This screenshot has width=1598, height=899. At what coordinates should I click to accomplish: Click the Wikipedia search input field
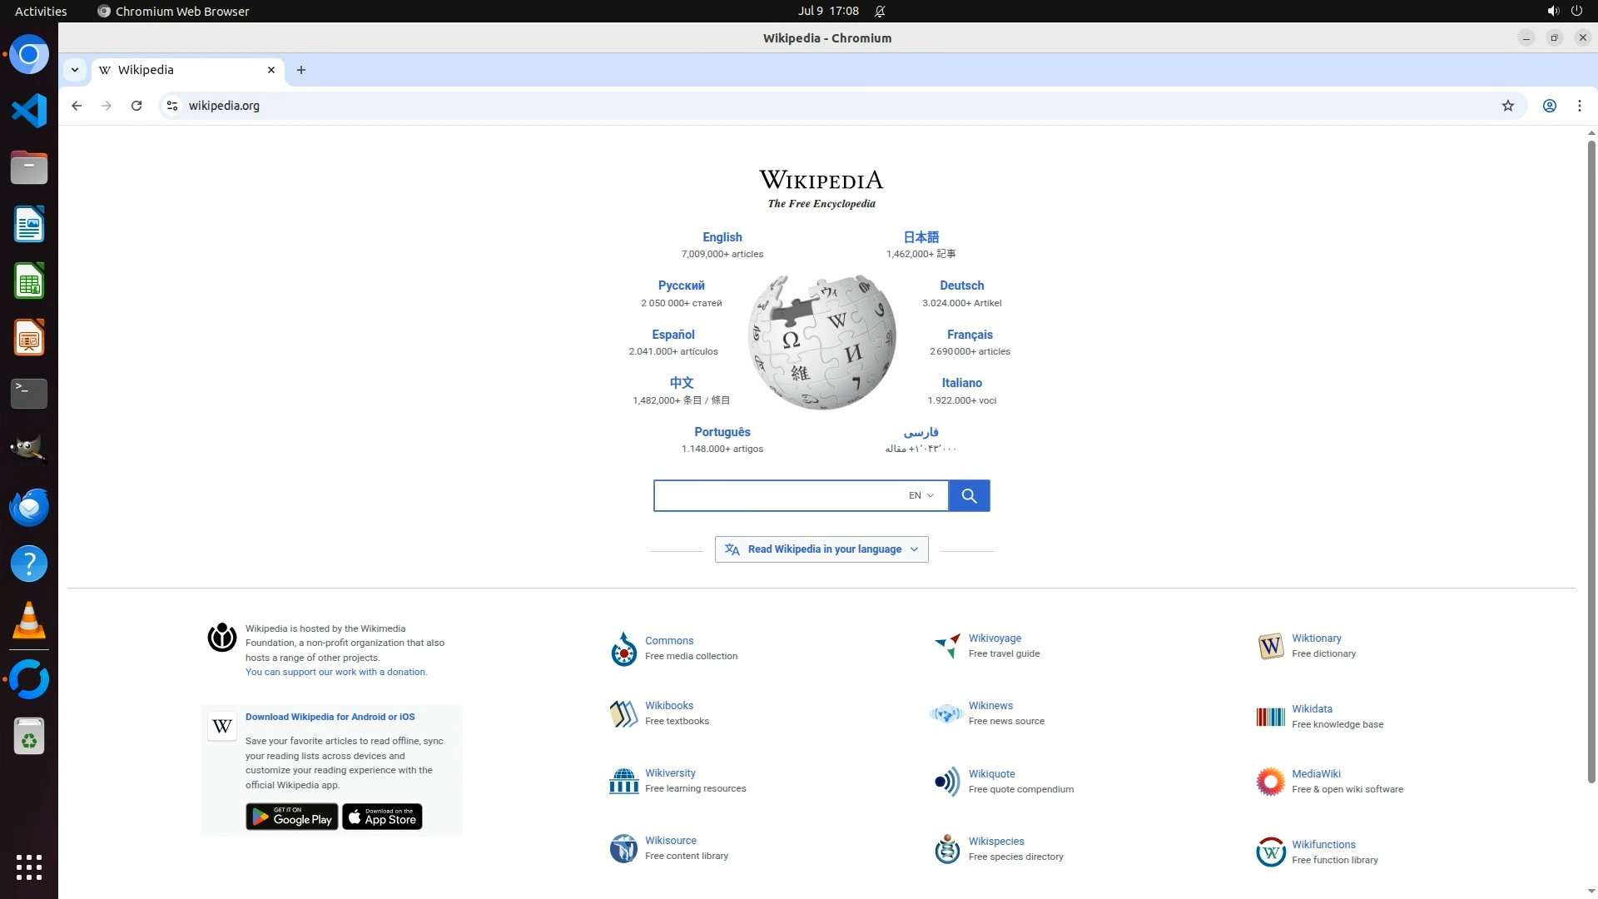(x=778, y=495)
